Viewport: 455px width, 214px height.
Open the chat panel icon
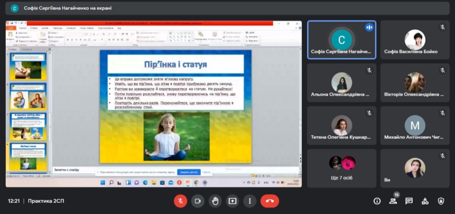[x=409, y=201]
